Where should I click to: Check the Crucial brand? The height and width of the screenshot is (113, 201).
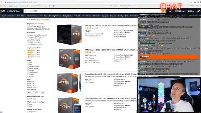coord(28,74)
